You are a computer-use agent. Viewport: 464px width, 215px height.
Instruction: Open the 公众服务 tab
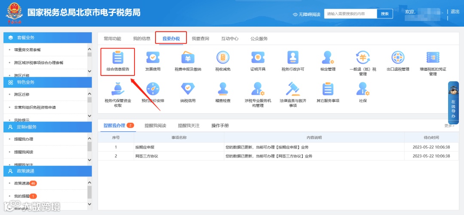pyautogui.click(x=259, y=39)
